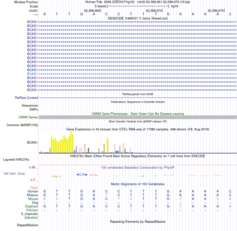Image resolution: width=237 pixels, height=231 pixels.
Task: Select the Chicken alignment row label
Action: (x=32, y=210)
